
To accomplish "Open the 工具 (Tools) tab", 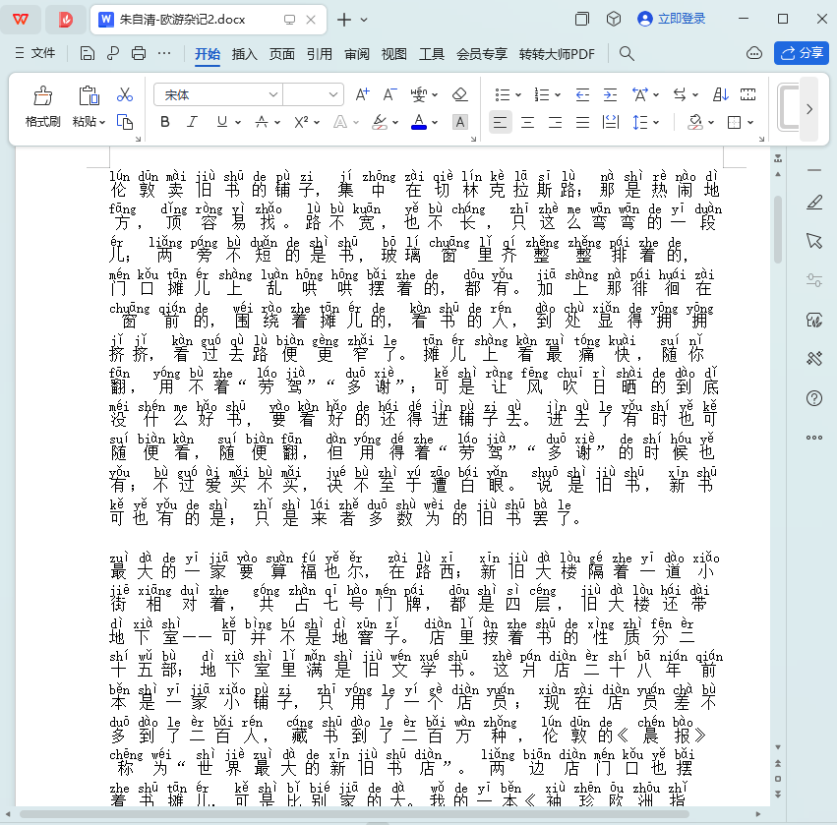I will pyautogui.click(x=432, y=54).
